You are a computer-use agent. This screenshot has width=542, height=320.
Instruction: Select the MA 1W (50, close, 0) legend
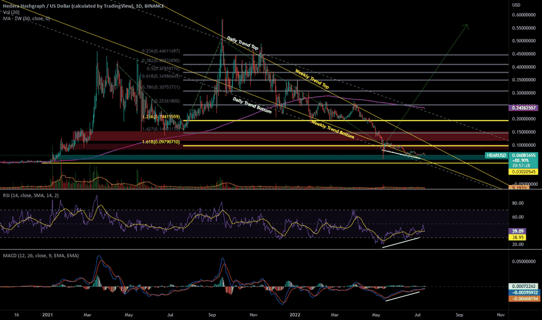pos(26,19)
